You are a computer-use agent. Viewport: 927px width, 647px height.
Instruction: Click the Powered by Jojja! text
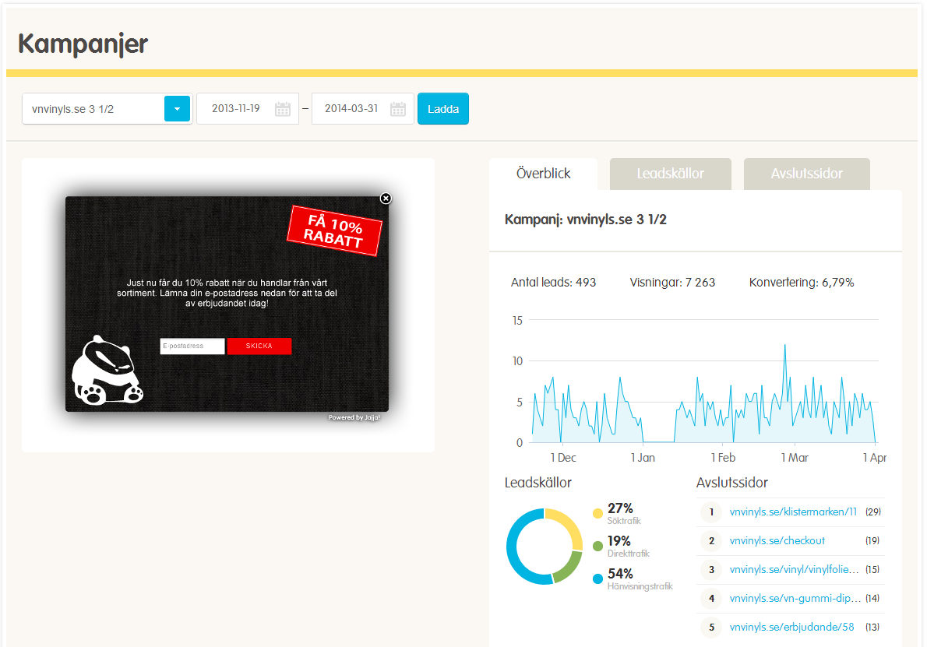pos(354,418)
